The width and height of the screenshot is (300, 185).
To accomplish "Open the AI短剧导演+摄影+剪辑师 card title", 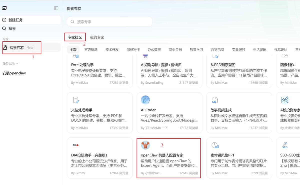I will pyautogui.click(x=161, y=65).
